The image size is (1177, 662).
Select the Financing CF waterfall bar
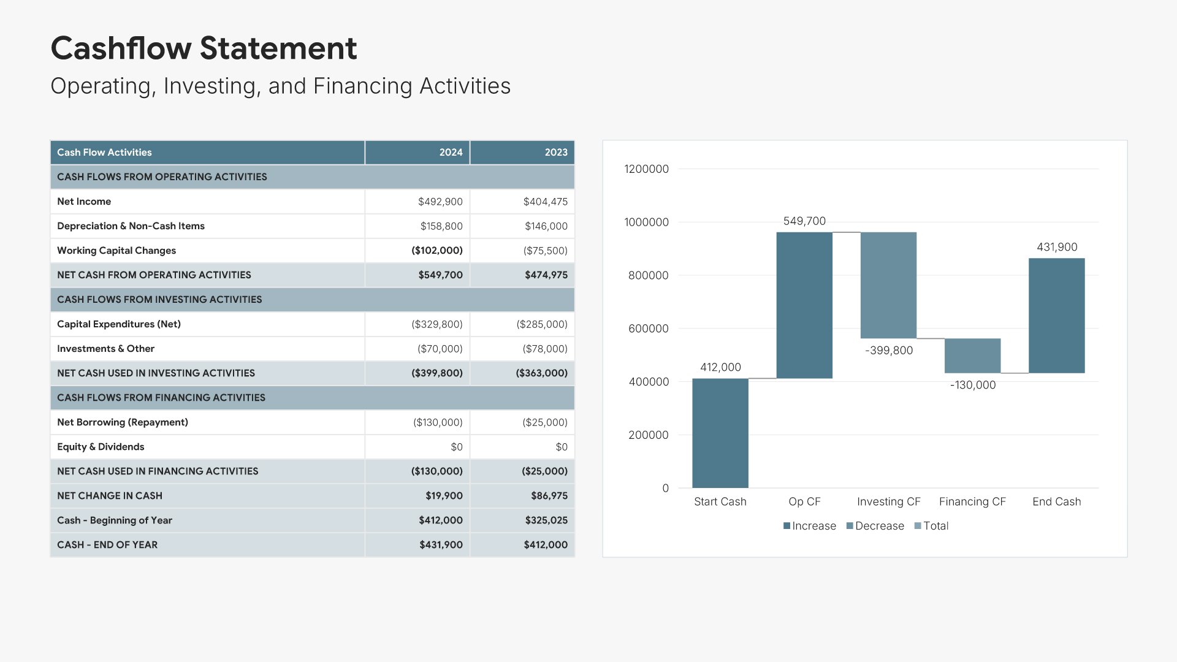(x=972, y=356)
